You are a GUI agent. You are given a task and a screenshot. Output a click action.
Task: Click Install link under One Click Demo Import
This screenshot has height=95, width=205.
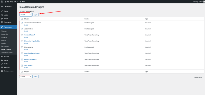click(26, 56)
